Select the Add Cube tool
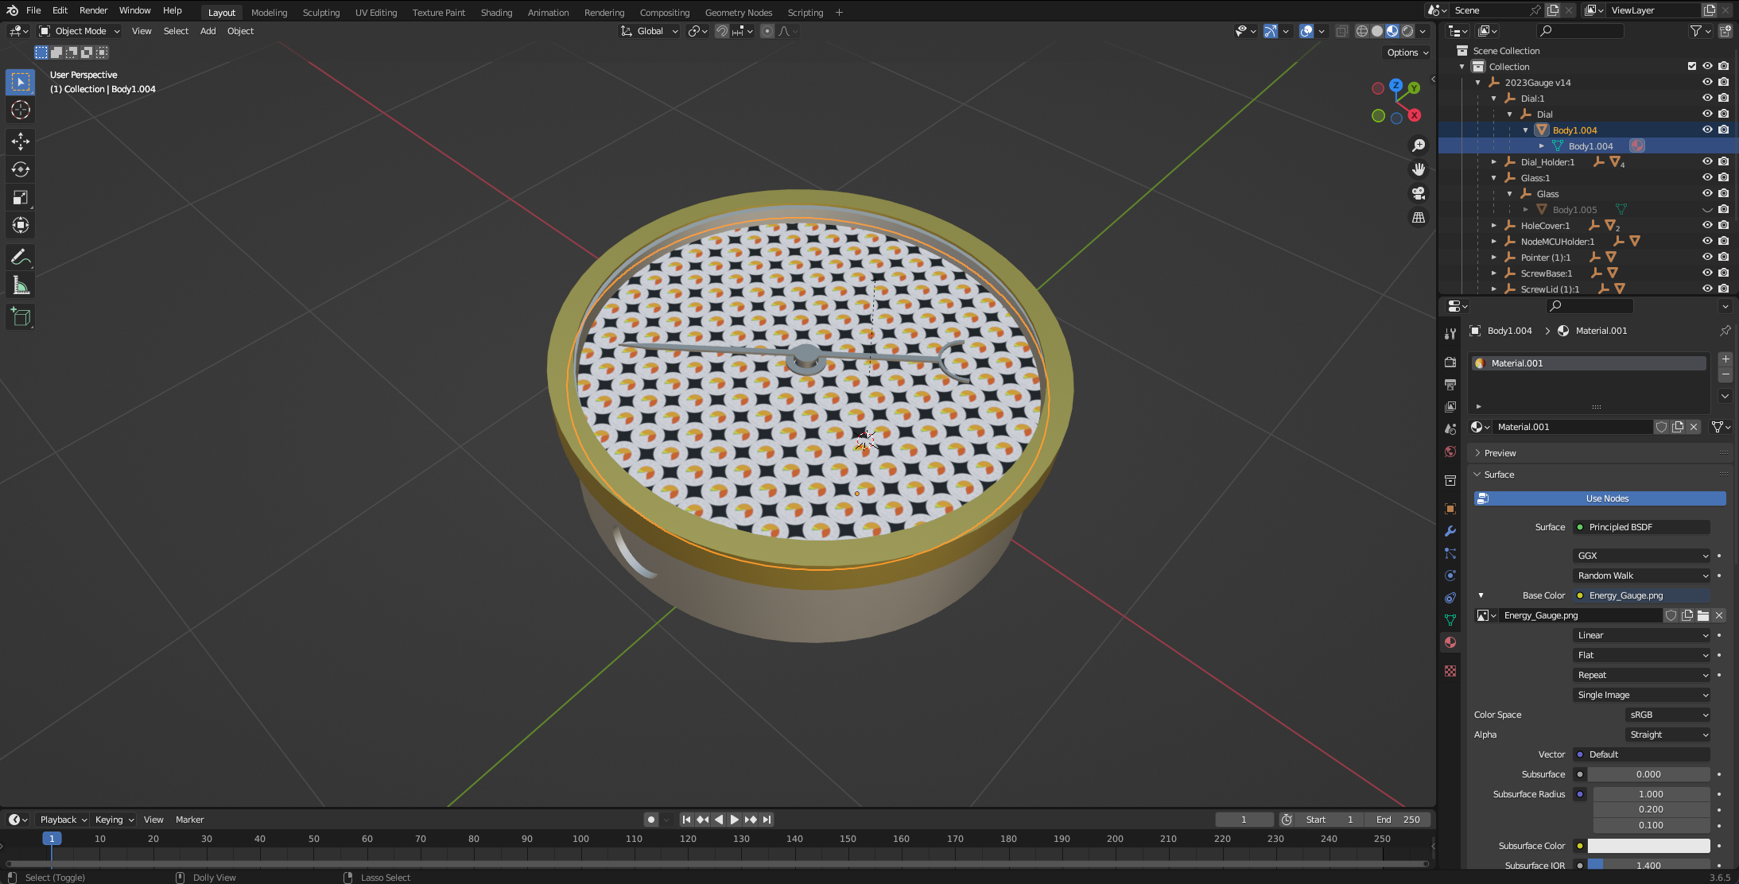This screenshot has width=1739, height=884. click(21, 317)
